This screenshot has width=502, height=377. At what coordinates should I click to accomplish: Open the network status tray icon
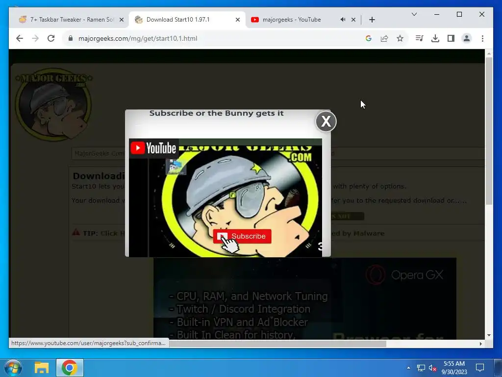pyautogui.click(x=421, y=368)
